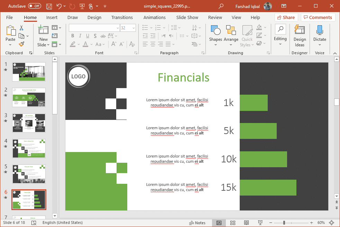The height and width of the screenshot is (227, 340).
Task: Toggle AutoSave switch
Action: coord(35,6)
